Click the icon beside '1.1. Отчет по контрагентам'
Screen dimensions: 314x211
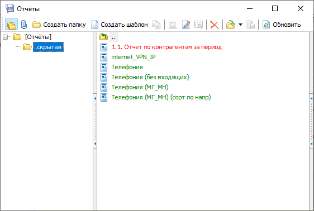[x=104, y=47]
